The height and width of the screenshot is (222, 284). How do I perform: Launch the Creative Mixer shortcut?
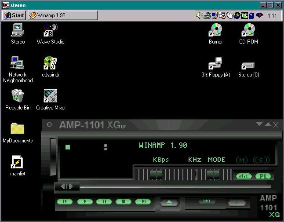click(51, 100)
